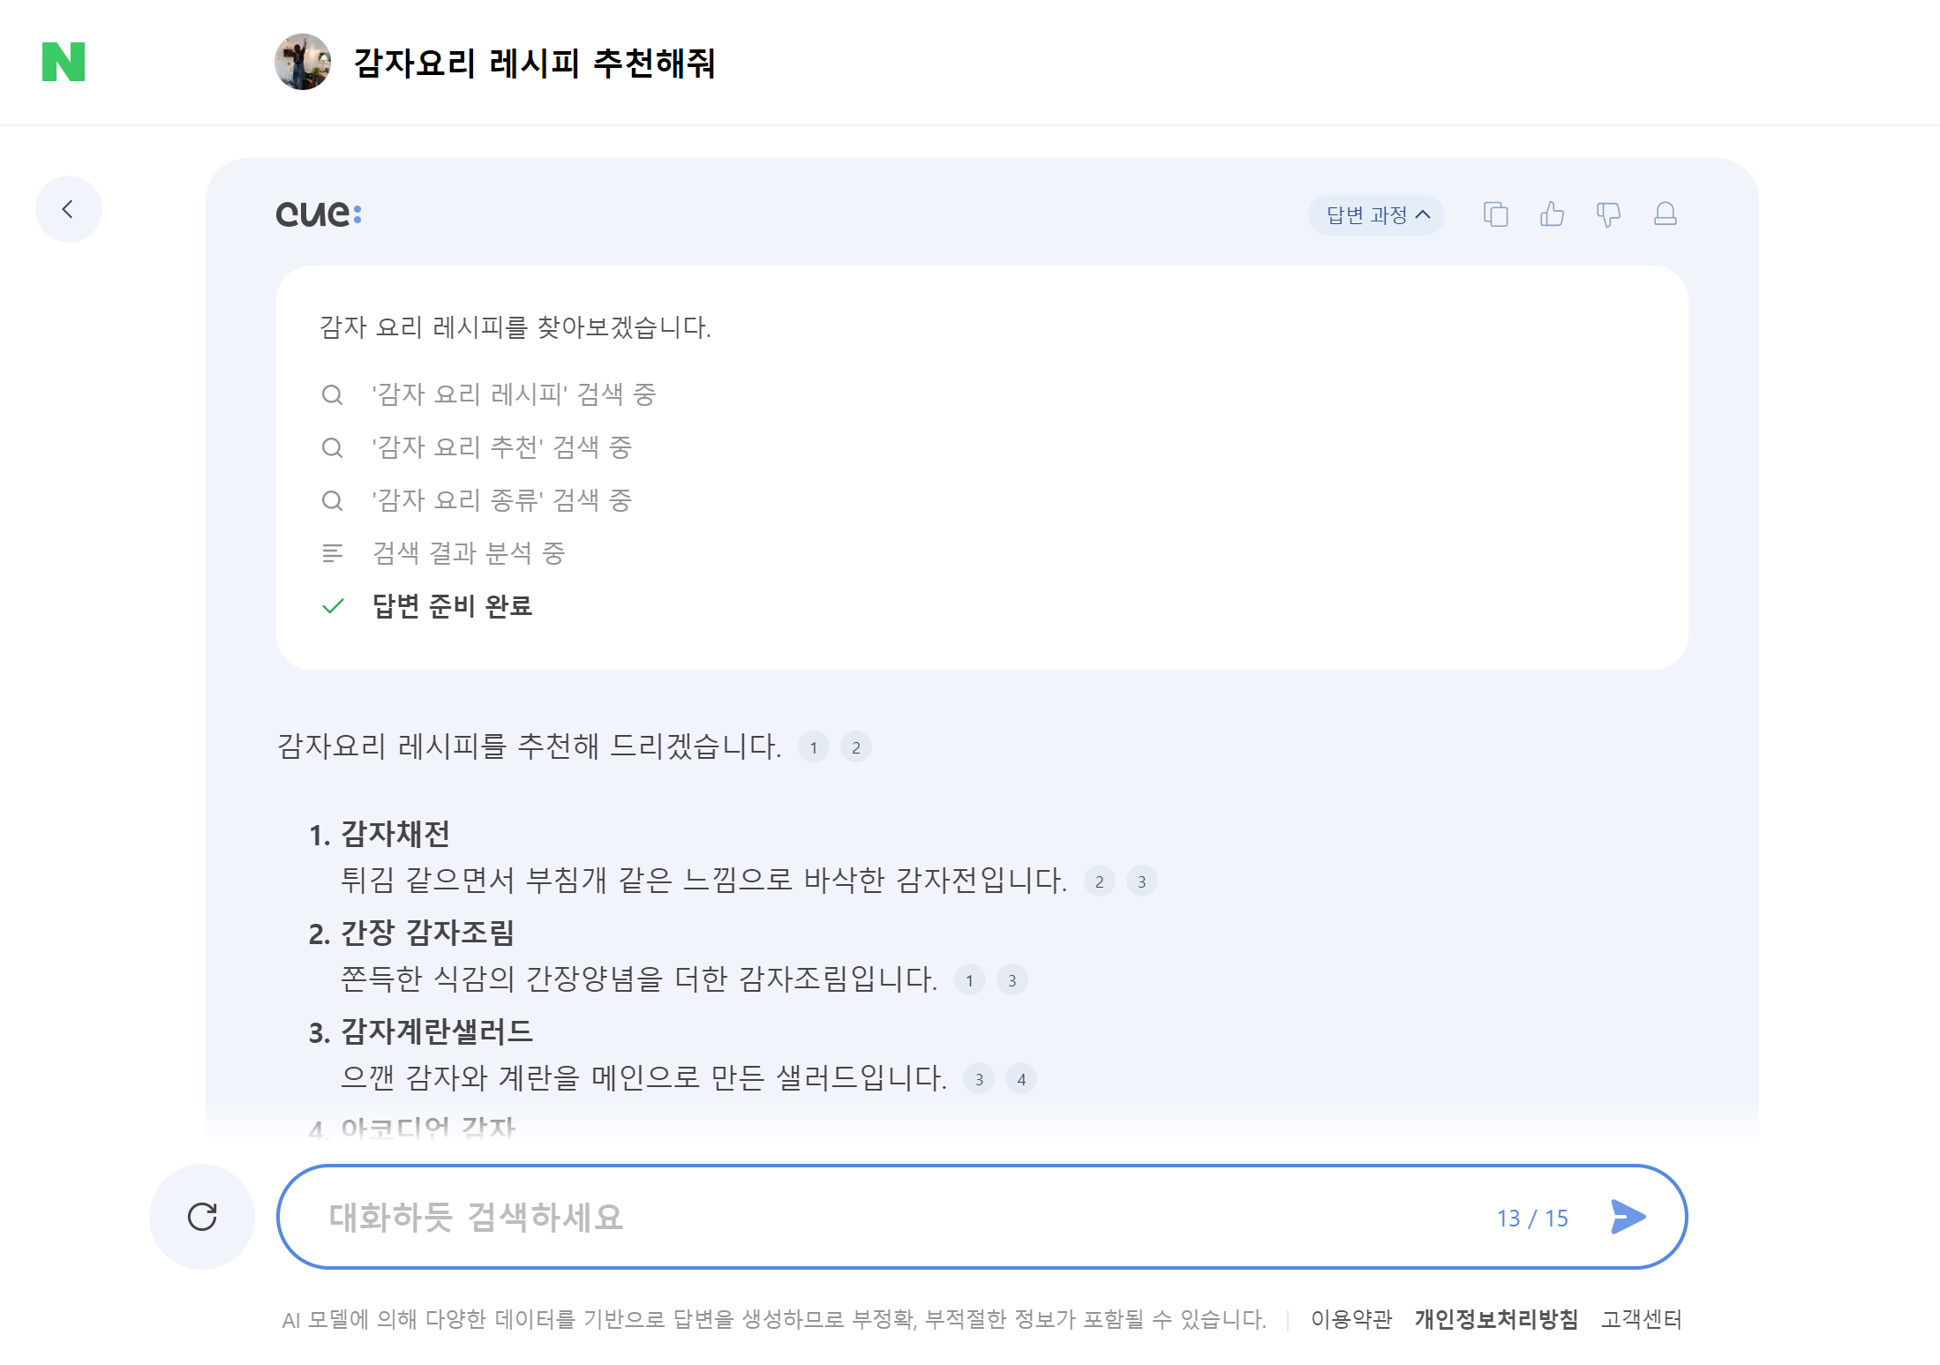1940x1365 pixels.
Task: Click the 고객센터 link
Action: (x=1641, y=1319)
